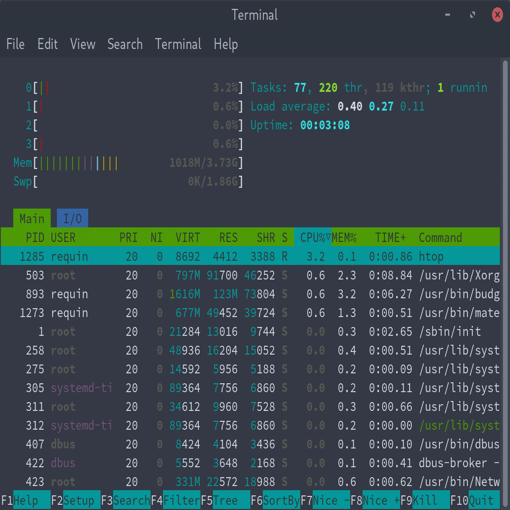Image resolution: width=510 pixels, height=510 pixels.
Task: Toggle sort order on CPU% column header
Action: coord(312,237)
